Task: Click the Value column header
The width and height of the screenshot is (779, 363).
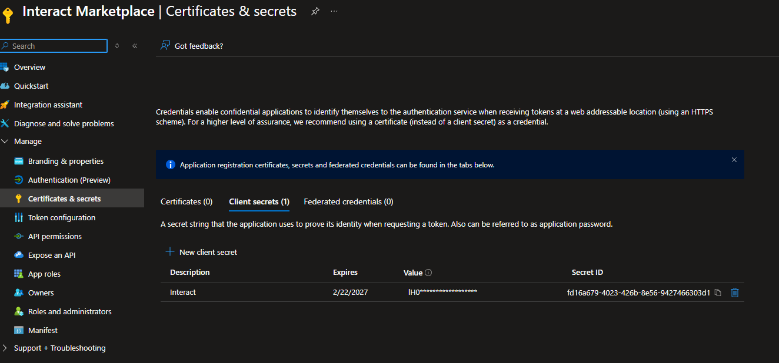Action: pyautogui.click(x=413, y=273)
